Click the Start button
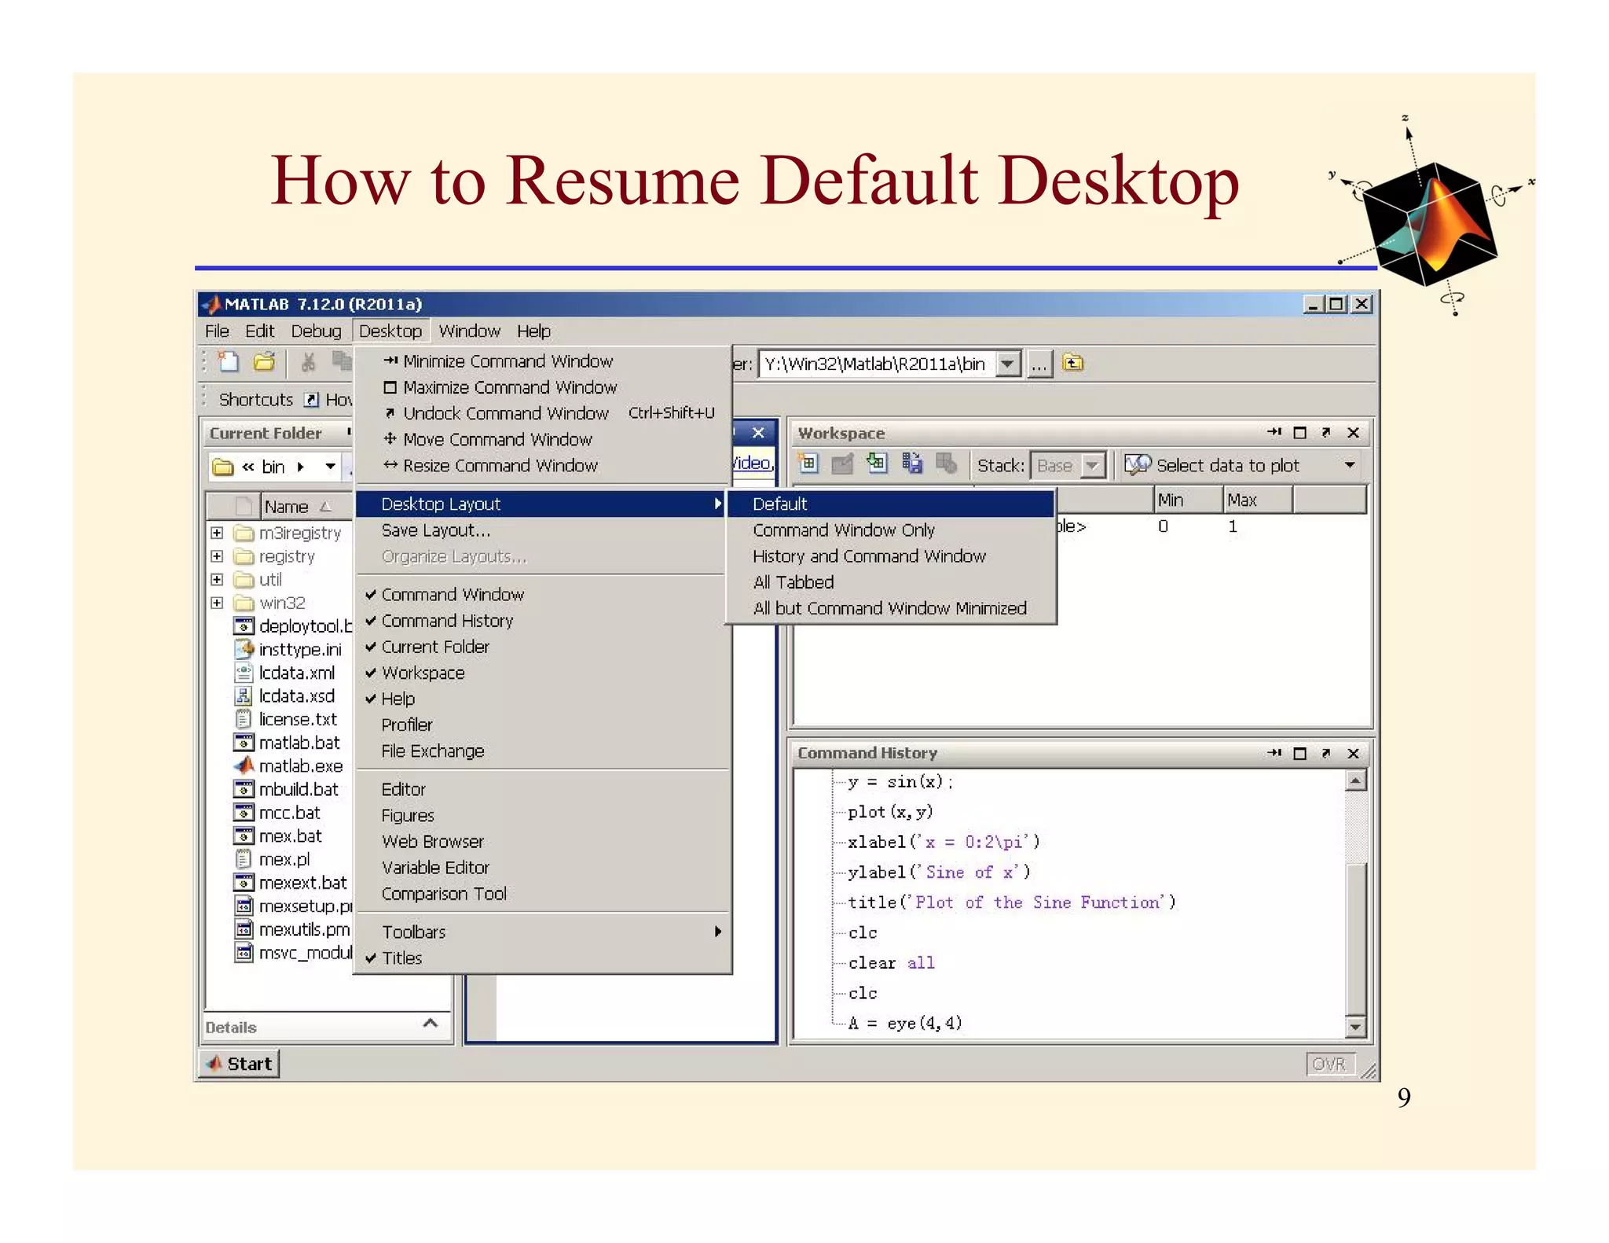 [x=239, y=1064]
